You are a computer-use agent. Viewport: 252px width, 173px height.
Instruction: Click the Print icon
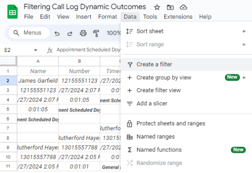pos(83,33)
